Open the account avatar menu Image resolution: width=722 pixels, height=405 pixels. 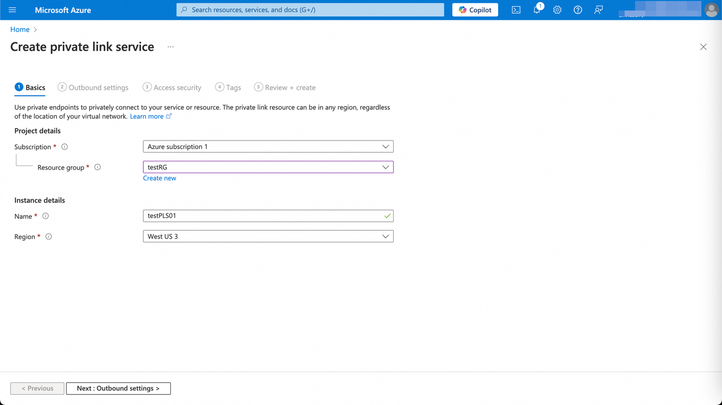pyautogui.click(x=711, y=10)
